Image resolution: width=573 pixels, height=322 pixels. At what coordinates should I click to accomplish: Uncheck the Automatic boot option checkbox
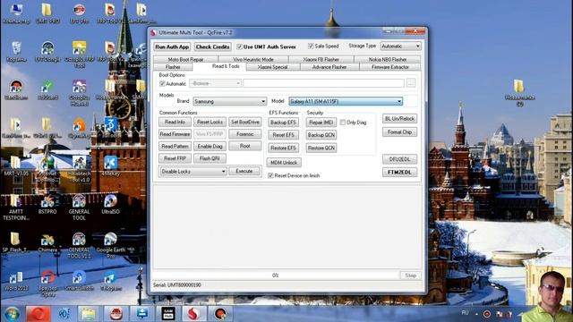(162, 83)
